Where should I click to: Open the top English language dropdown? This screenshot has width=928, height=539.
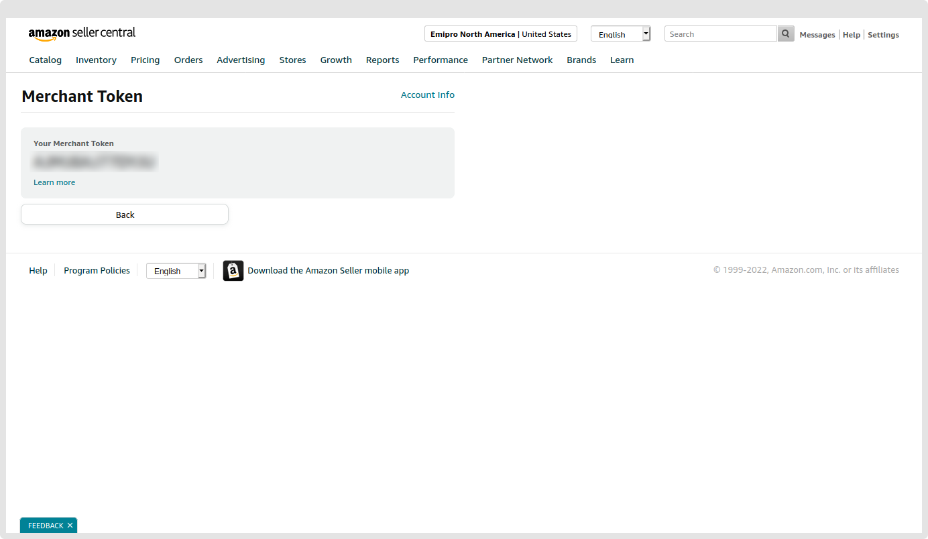tap(620, 34)
